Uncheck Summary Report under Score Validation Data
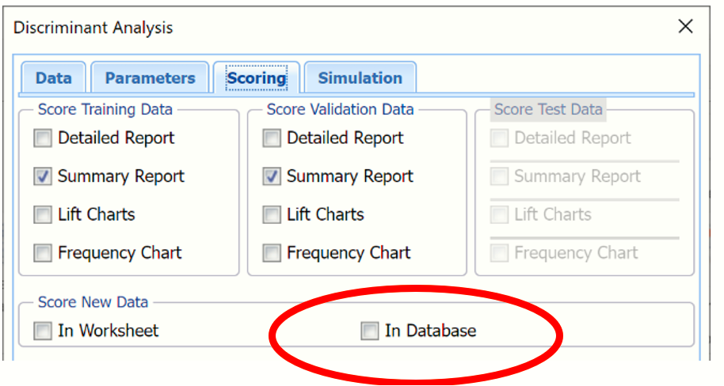 click(272, 176)
